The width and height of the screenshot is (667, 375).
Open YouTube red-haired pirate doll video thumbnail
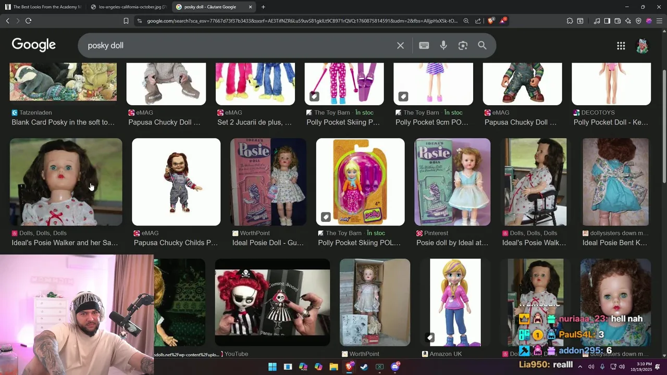click(272, 302)
